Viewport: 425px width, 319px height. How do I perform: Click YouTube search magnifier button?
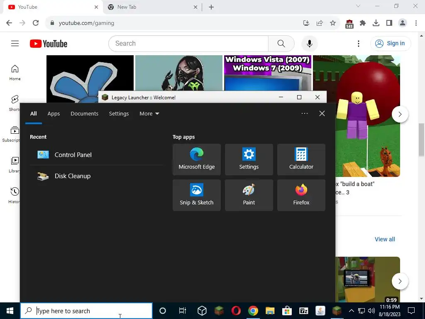point(281,43)
